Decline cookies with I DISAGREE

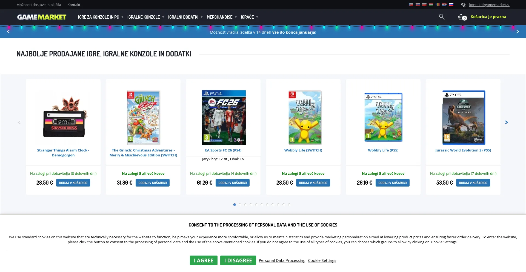(x=238, y=260)
